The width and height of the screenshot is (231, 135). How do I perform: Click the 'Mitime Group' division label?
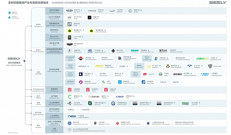[x=54, y=90]
